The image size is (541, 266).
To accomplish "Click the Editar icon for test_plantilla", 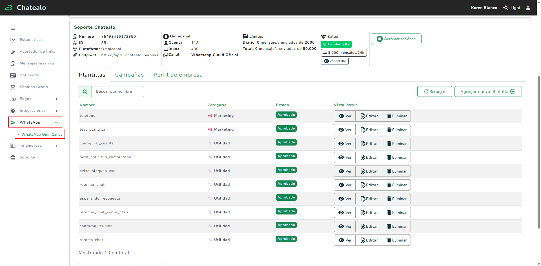I will (363, 130).
